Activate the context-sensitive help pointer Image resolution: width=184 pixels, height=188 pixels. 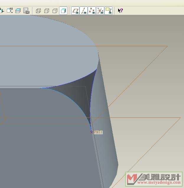(x=120, y=11)
